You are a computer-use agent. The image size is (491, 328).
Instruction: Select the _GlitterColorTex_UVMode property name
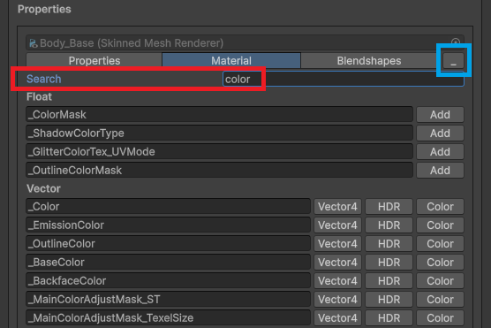click(220, 152)
